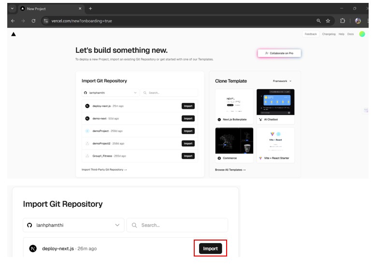
Task: Click AI Chatbot template label
Action: [x=271, y=120]
